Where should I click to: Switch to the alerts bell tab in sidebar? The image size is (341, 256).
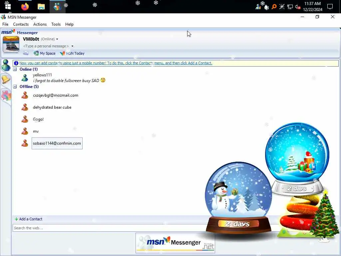coord(6,79)
